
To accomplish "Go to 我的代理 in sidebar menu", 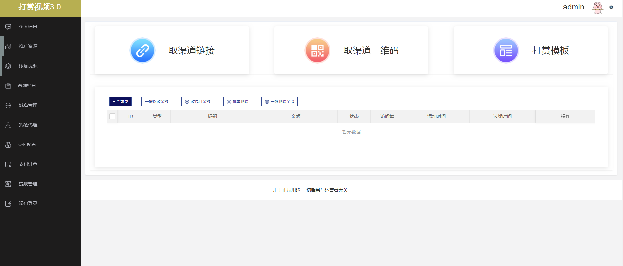I will tap(28, 125).
